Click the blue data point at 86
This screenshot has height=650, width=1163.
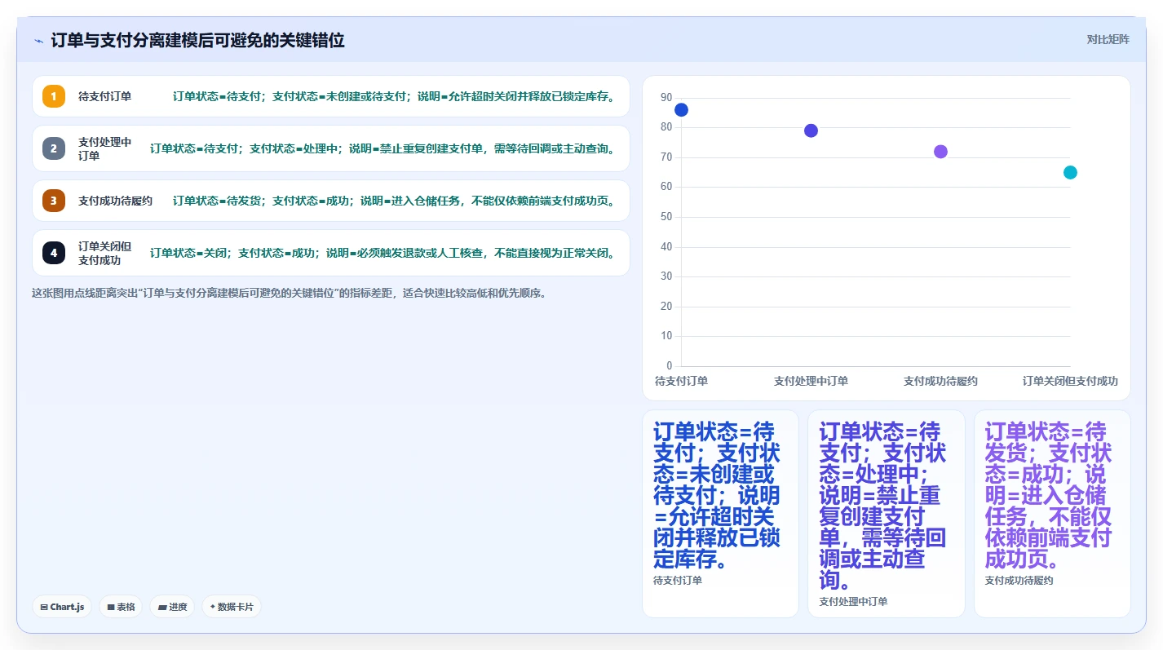pos(681,110)
